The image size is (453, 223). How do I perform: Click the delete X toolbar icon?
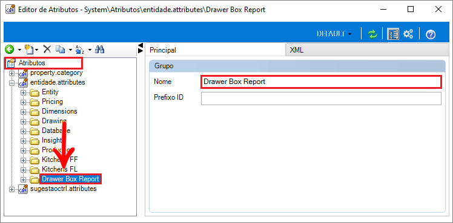pyautogui.click(x=47, y=50)
